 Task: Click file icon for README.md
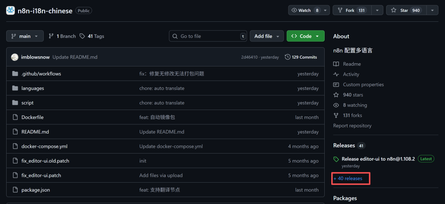pos(15,132)
